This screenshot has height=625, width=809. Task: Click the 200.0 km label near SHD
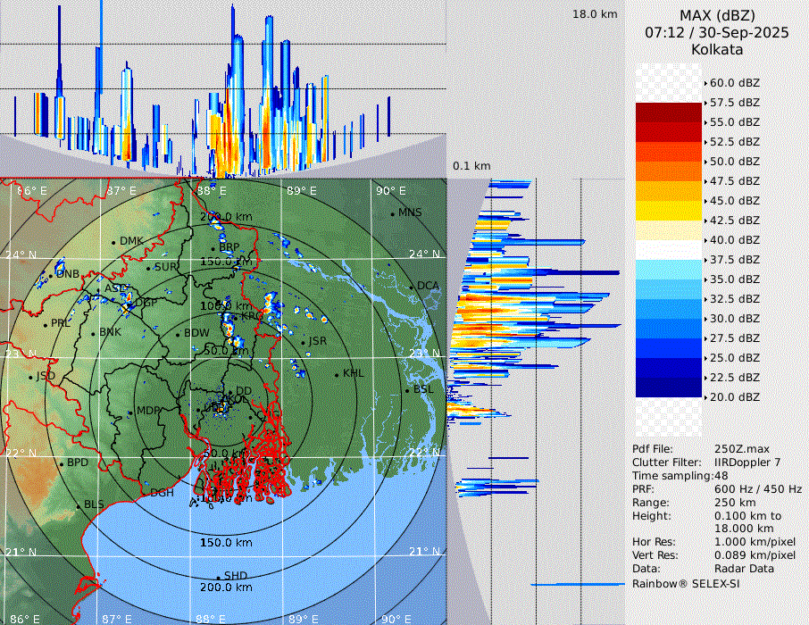226,587
